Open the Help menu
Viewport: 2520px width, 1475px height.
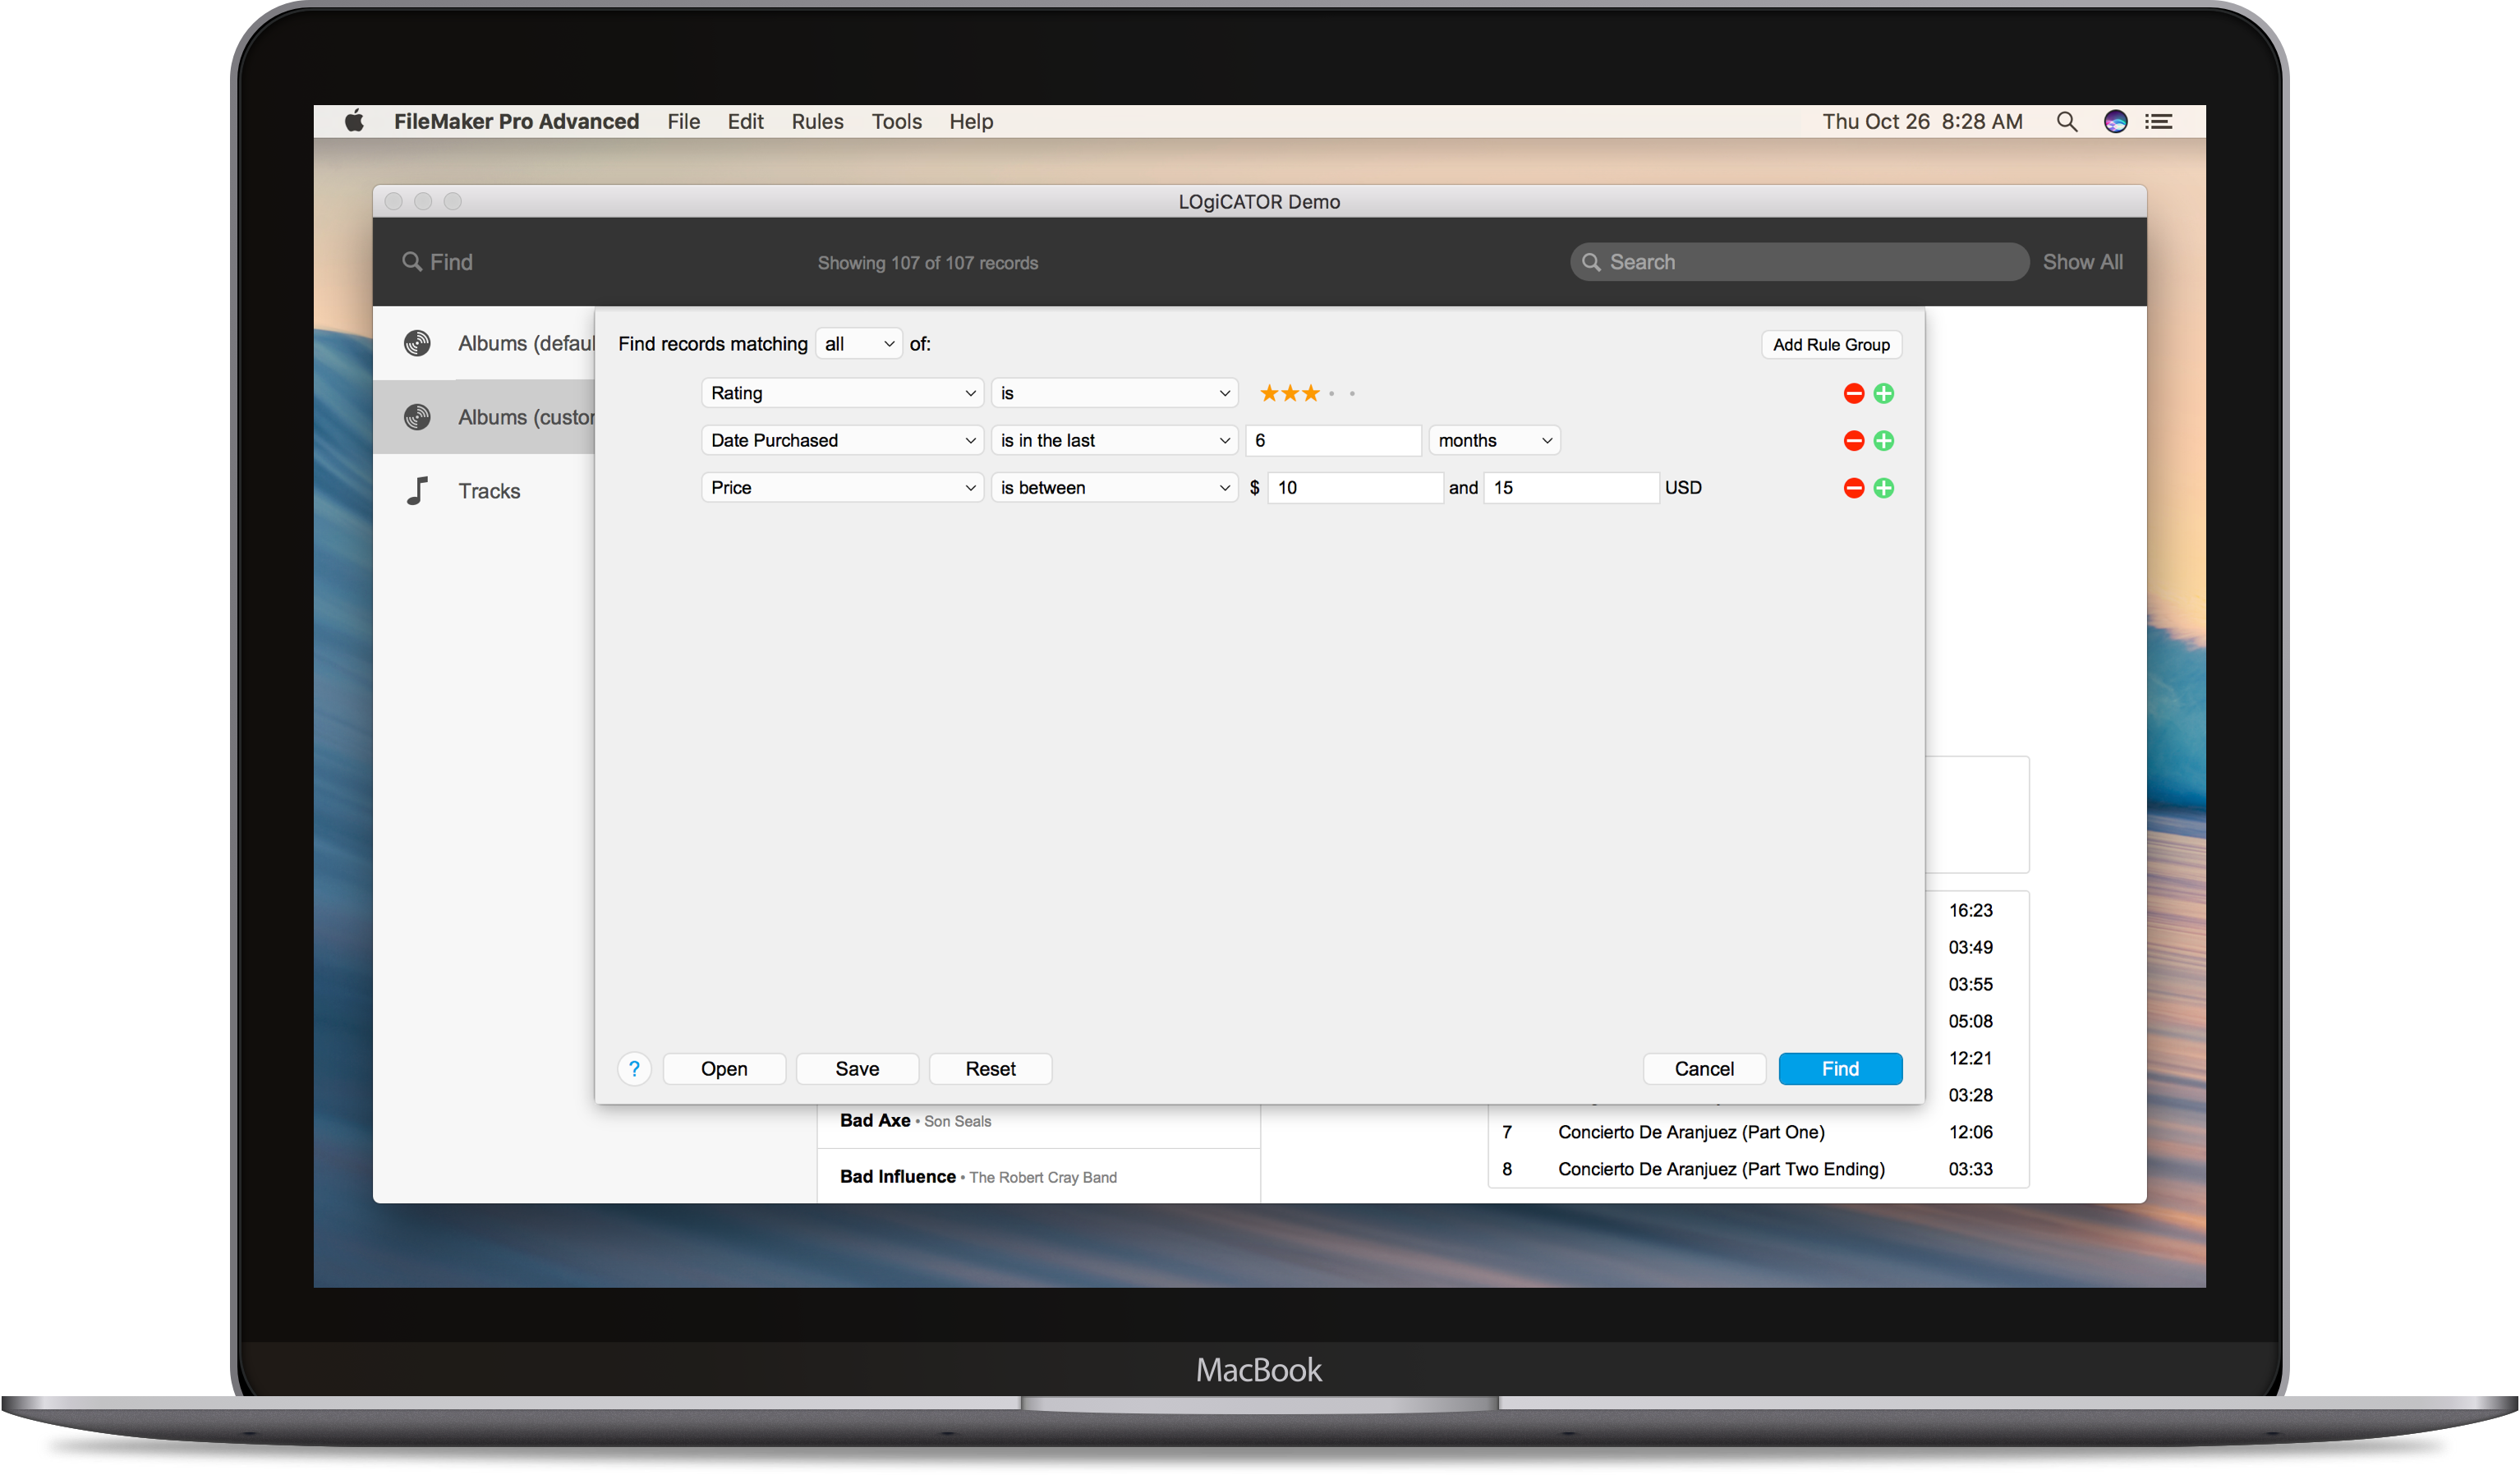click(970, 121)
